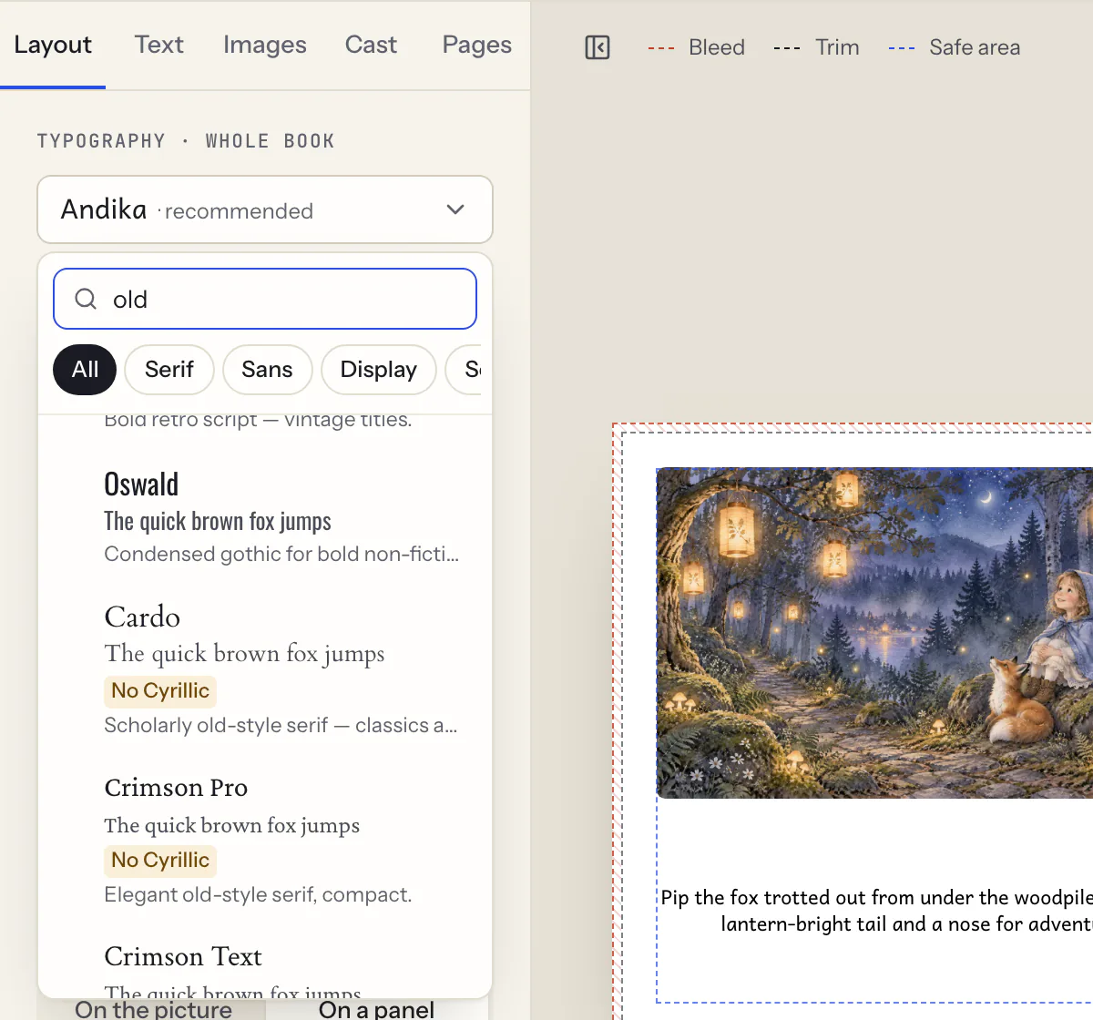Choose the Cardo font

pyautogui.click(x=265, y=669)
